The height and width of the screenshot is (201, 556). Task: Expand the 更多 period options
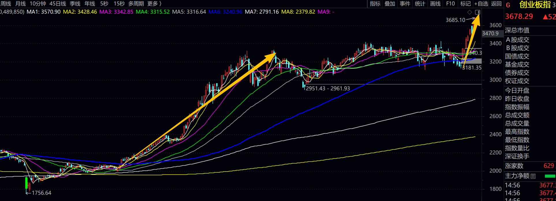tap(154, 4)
